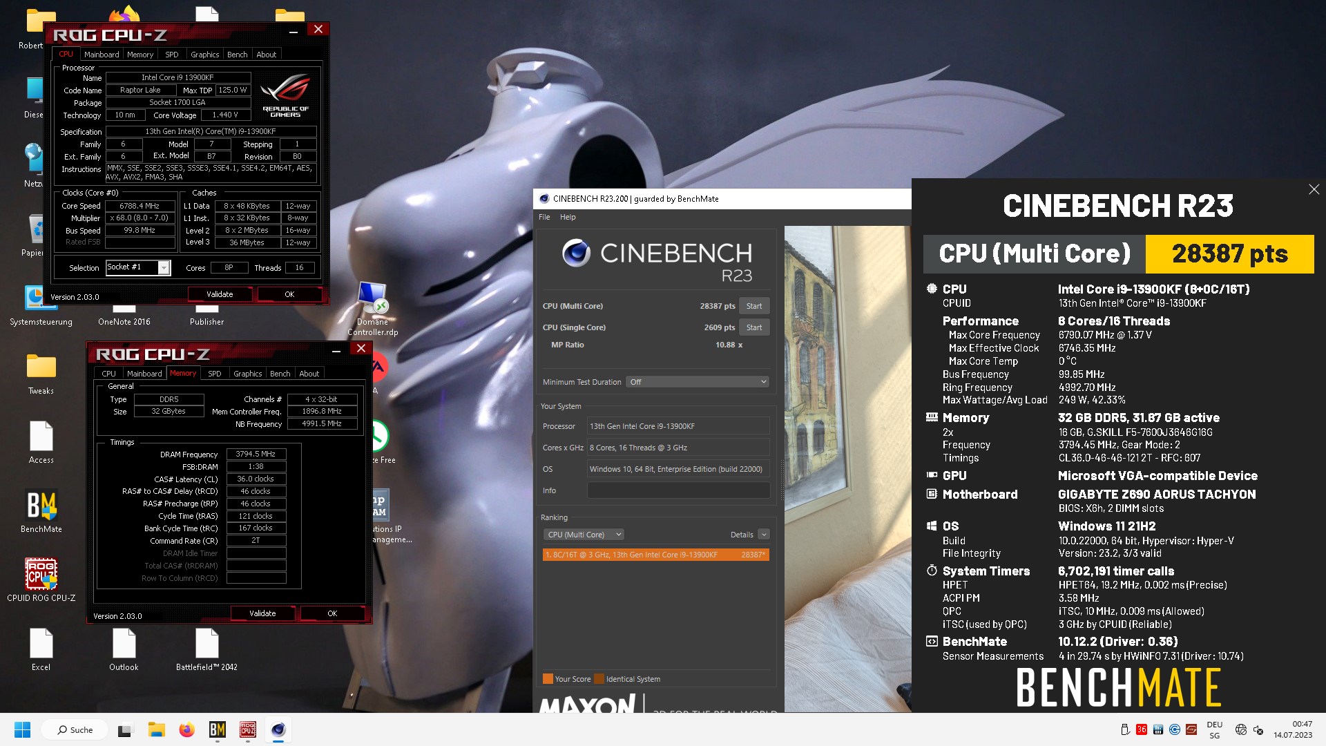Click the blue bar-chart tray icon
Screen dimensions: 1326x746
(1158, 729)
